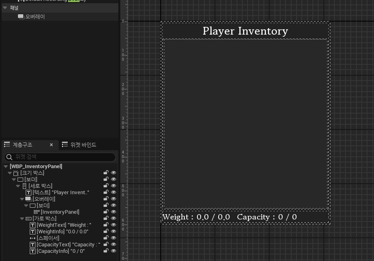Viewport: 374px width, 261px height.
Task: Click the "Player Inventory" title in the canvas
Action: click(x=246, y=31)
